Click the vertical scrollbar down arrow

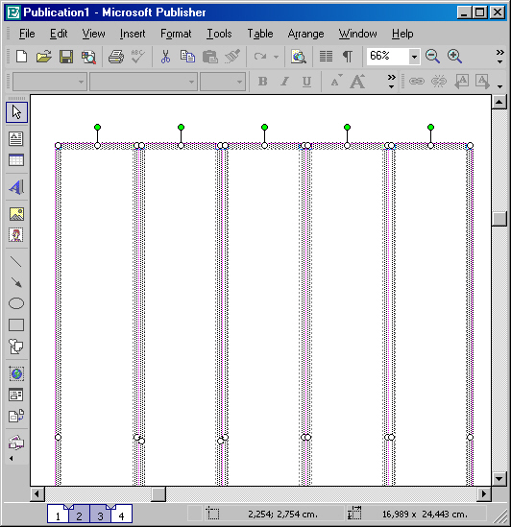pos(499,479)
